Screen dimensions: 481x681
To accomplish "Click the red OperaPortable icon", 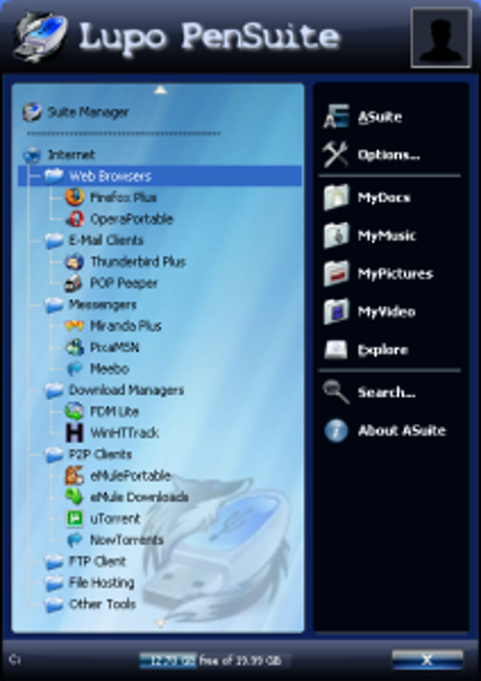I will (x=74, y=219).
